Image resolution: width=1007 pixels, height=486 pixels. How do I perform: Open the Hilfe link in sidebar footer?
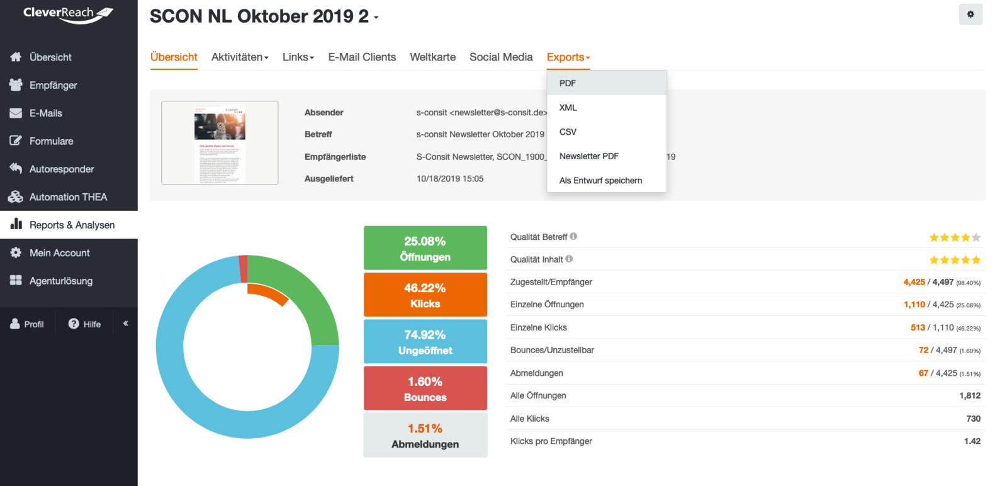85,324
